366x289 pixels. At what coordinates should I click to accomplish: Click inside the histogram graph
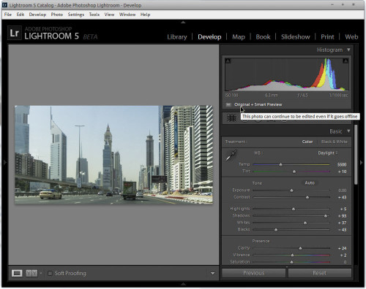pos(287,74)
